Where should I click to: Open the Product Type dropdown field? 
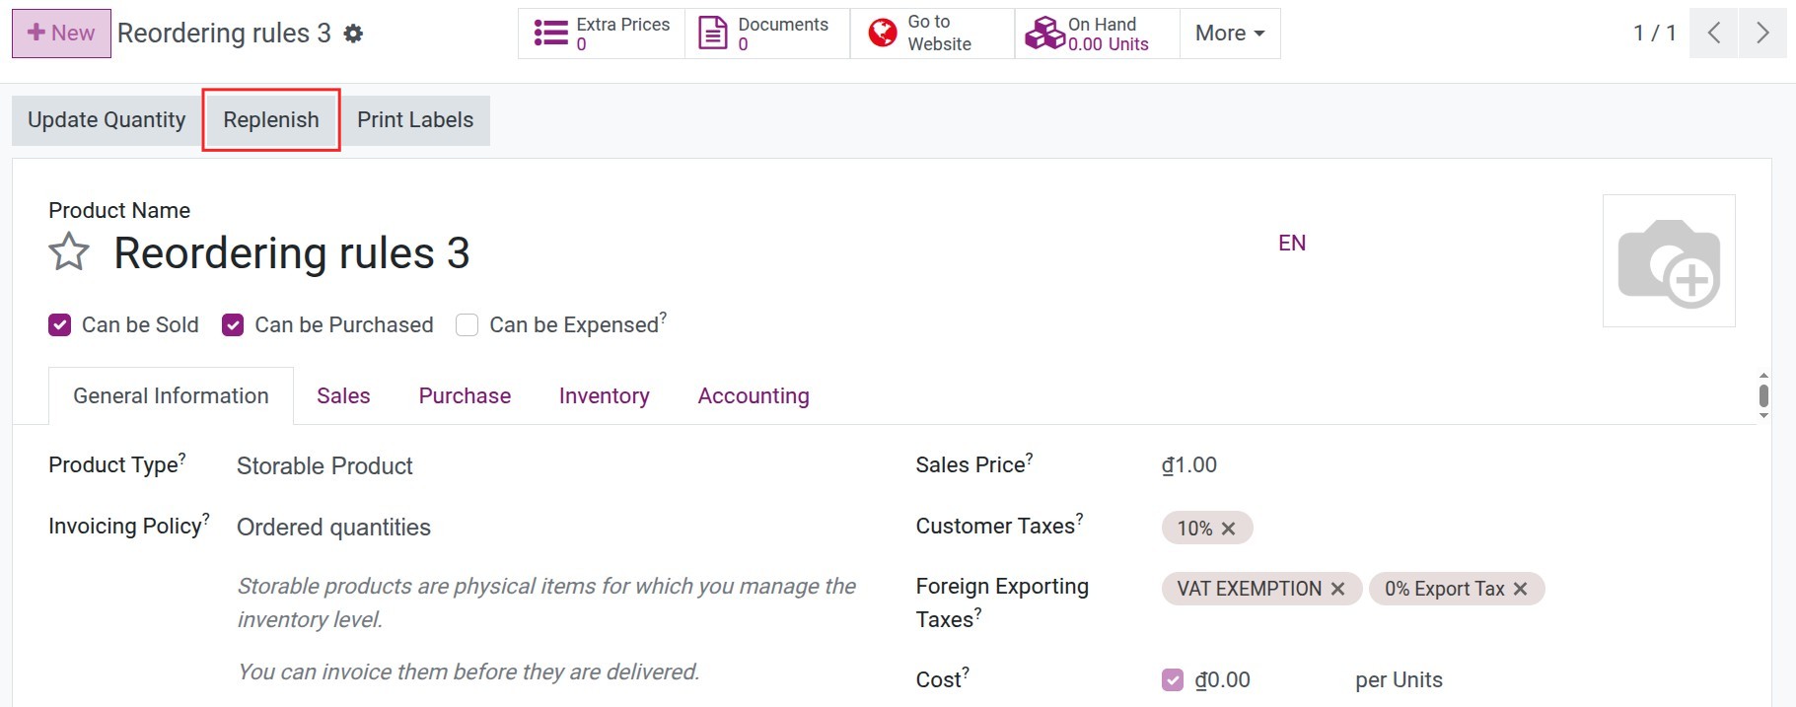[x=325, y=466]
